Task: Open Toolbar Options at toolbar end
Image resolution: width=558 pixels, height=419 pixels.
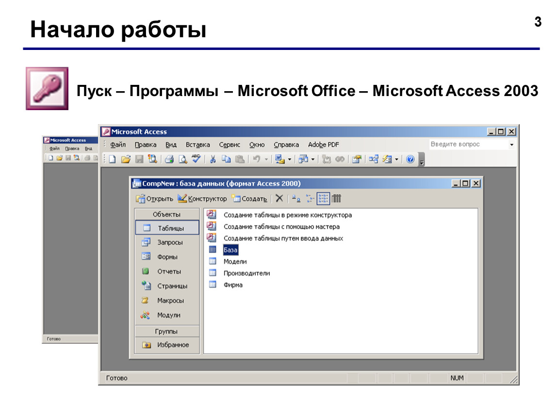Action: (421, 160)
